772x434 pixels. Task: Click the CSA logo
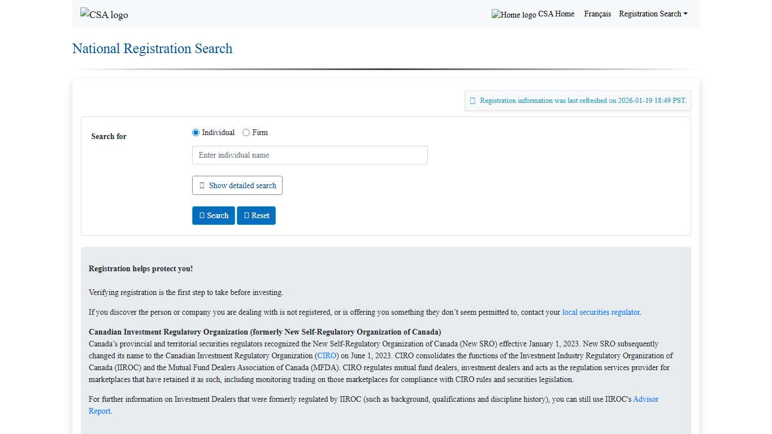point(104,15)
